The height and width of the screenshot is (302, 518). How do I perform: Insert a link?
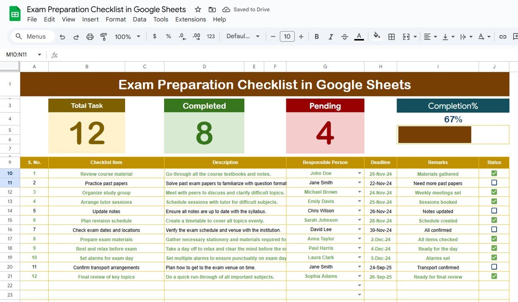pos(502,36)
